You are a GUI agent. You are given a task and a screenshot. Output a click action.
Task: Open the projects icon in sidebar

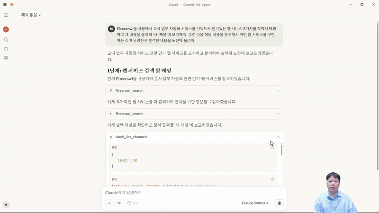pyautogui.click(x=6, y=49)
